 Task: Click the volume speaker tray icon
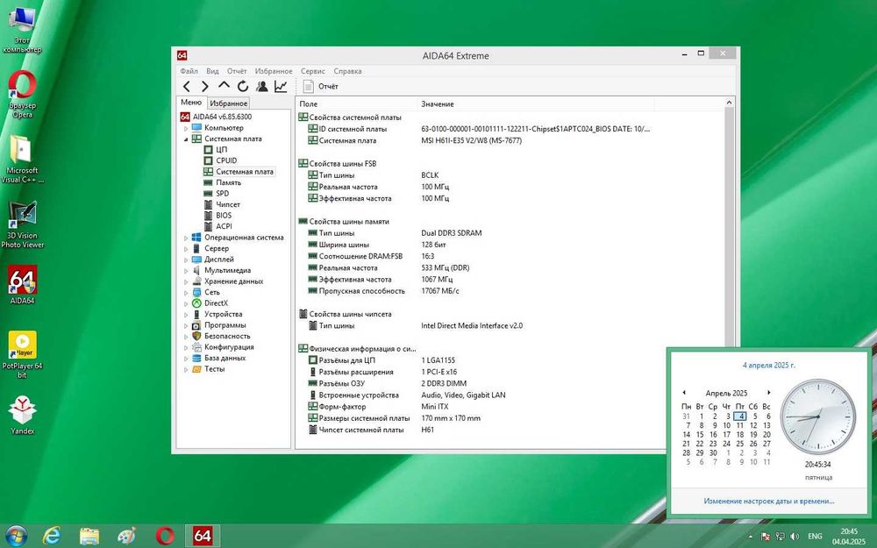(794, 535)
